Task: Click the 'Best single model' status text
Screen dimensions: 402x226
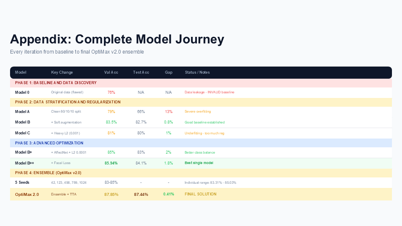Action: pos(199,163)
